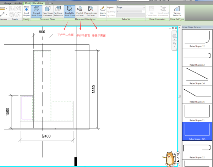Image resolution: width=213 pixels, height=167 pixels.
Task: Switch to the Manage ribbon tab
Action: coord(7,3)
